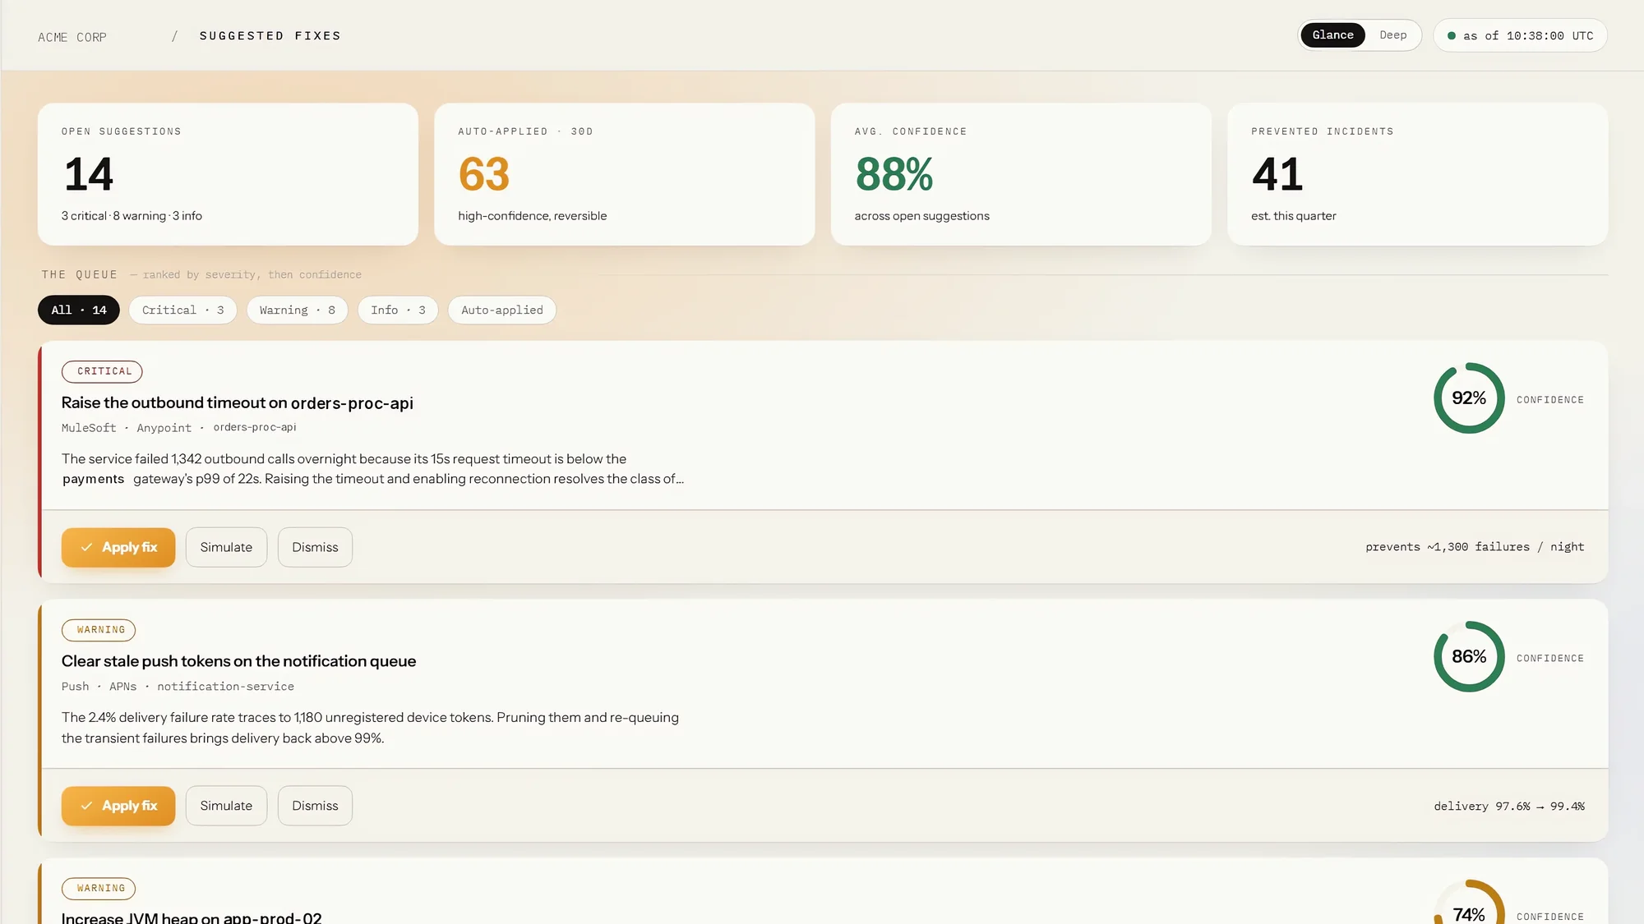Switch to Deep view mode

1392,35
